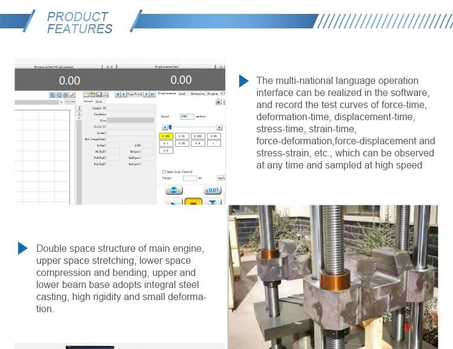The width and height of the screenshot is (453, 349).
Task: Select the pencil draw tool icon
Action: (72, 94)
